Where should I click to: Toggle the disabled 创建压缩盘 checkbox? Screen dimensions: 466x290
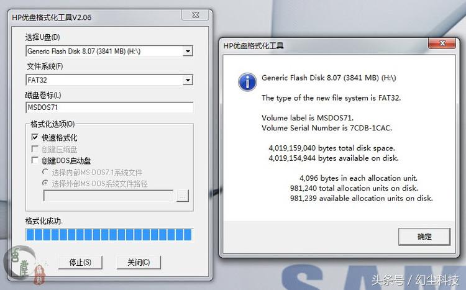[35, 148]
